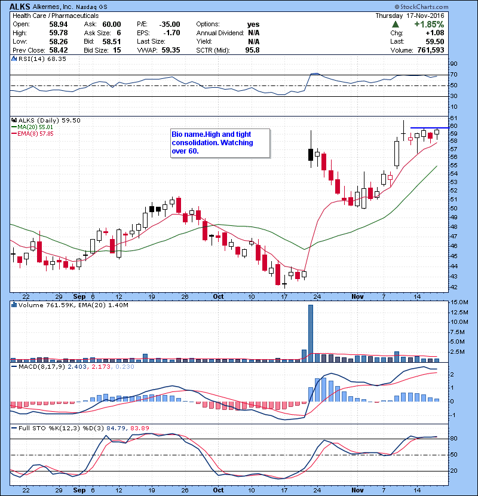Viewport: 478px width, 496px height.
Task: Click the MACD(8,17,9) legend line marker
Action: (x=14, y=367)
